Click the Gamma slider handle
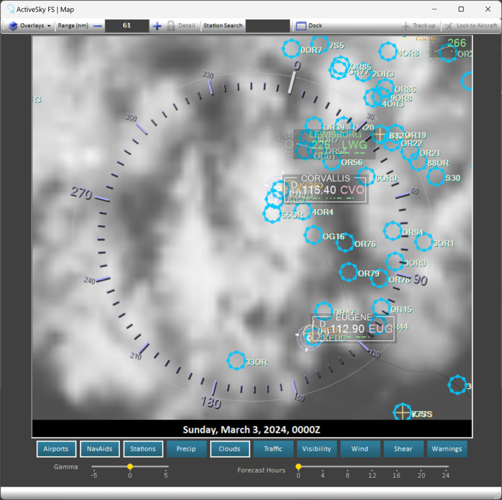Image resolution: width=502 pixels, height=500 pixels. coord(130,467)
